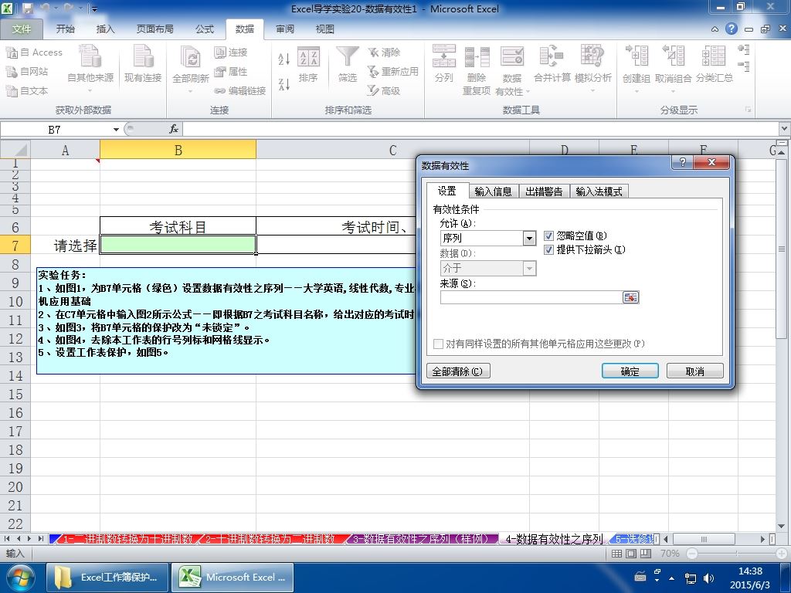Image resolution: width=791 pixels, height=593 pixels.
Task: Expand the formula bar arrow
Action: pyautogui.click(x=784, y=129)
